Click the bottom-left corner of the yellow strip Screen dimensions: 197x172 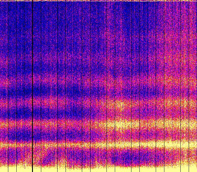pos(1,171)
